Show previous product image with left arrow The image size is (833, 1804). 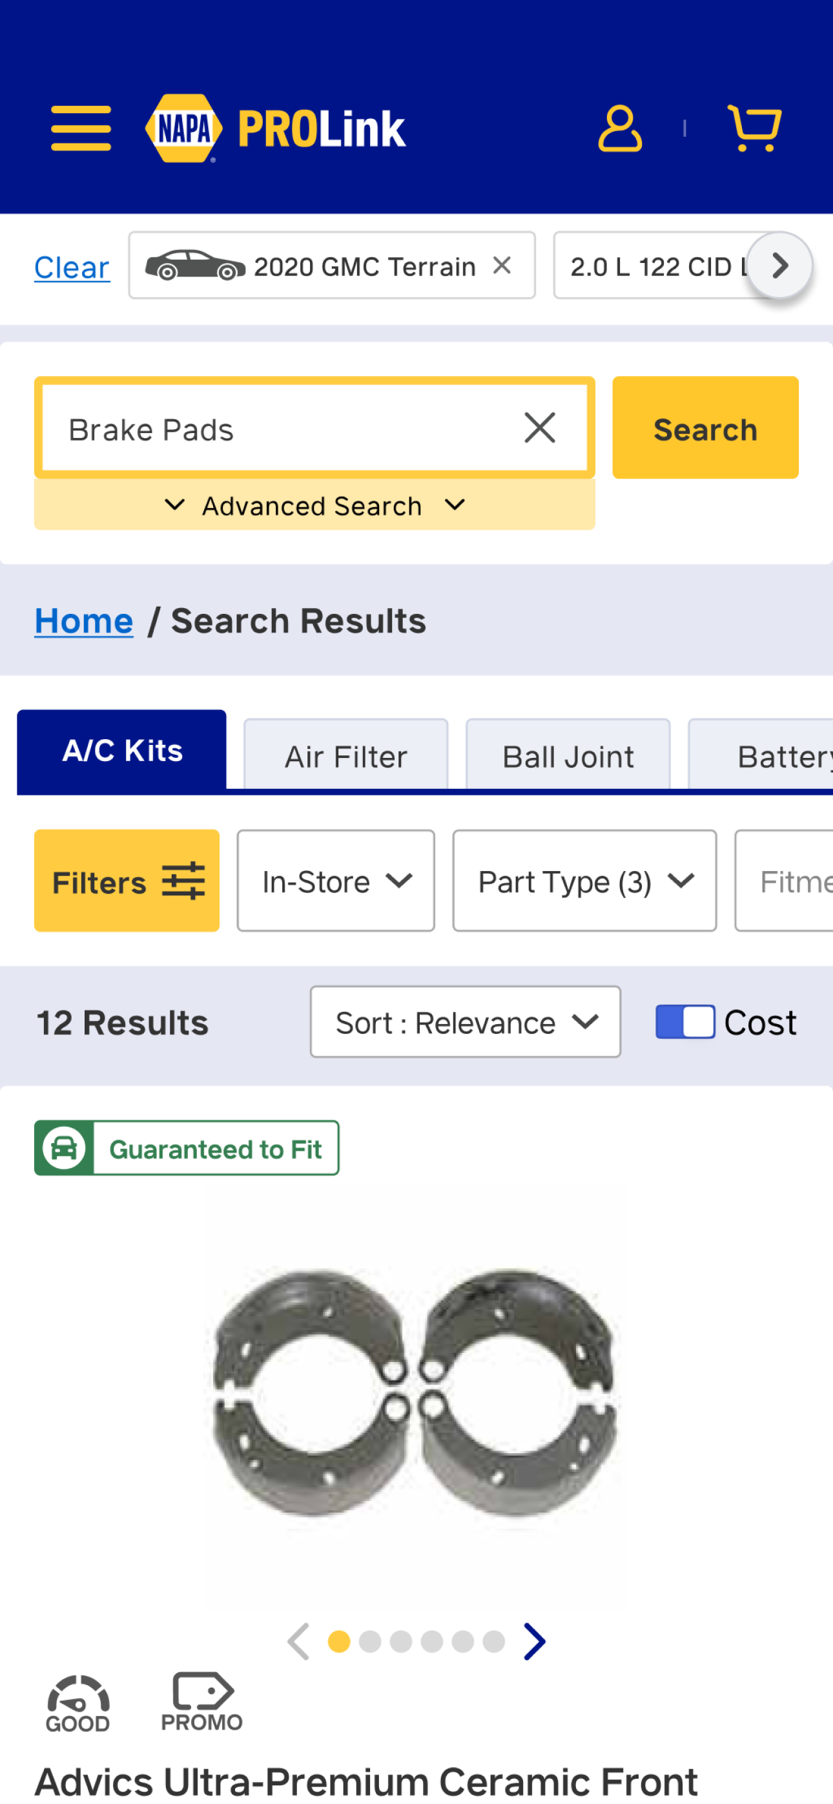[299, 1642]
